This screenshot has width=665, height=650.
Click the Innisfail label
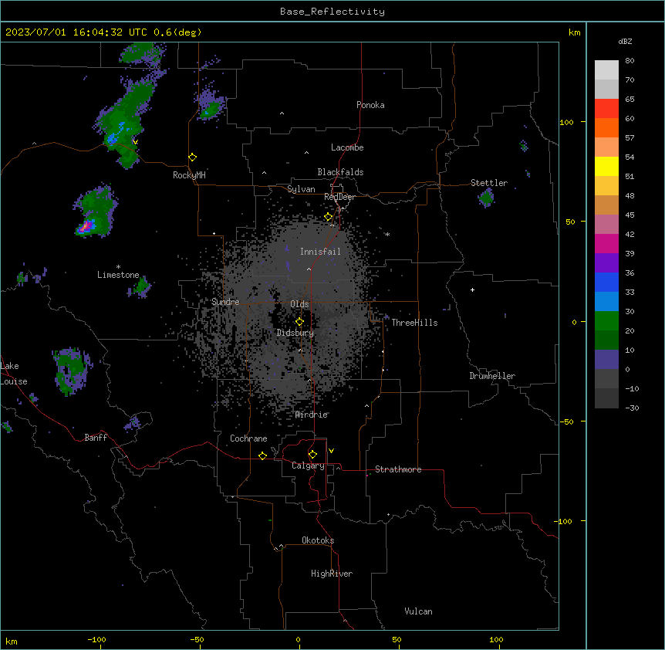pyautogui.click(x=320, y=252)
